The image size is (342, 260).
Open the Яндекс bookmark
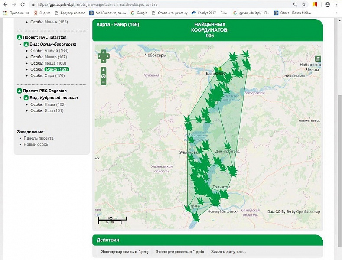(x=42, y=13)
